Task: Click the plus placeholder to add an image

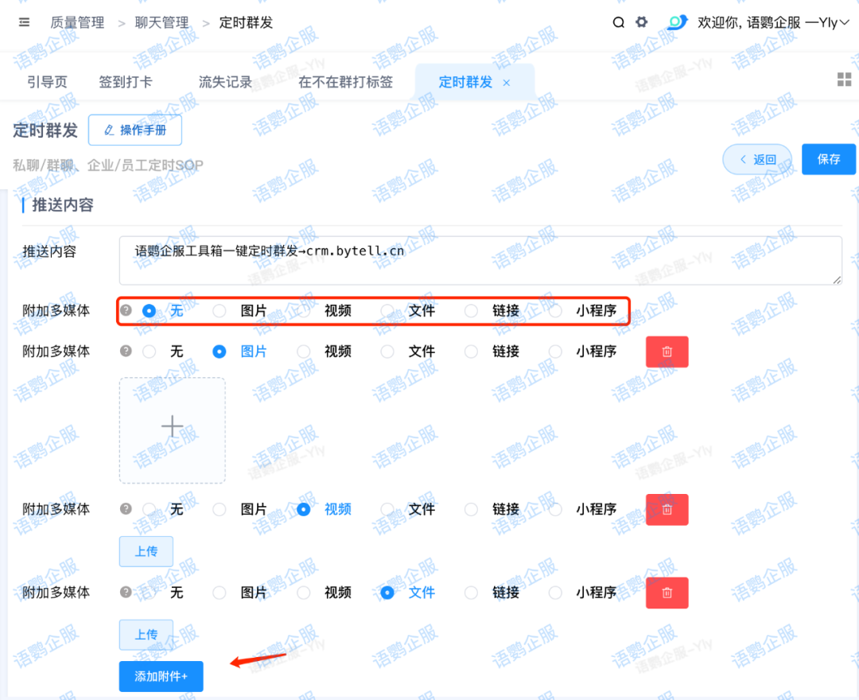Action: click(172, 426)
